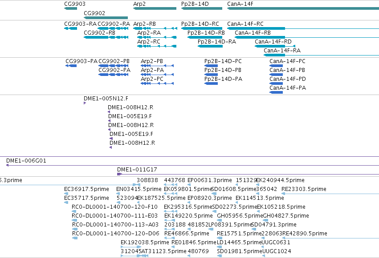Select the CG9902 gene bar

click(x=106, y=18)
